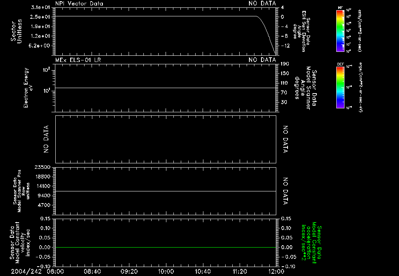Screen dimensions: 399x276
Task: Click the 'Electron Energy eV' axis label
Action: pyautogui.click(x=28, y=88)
